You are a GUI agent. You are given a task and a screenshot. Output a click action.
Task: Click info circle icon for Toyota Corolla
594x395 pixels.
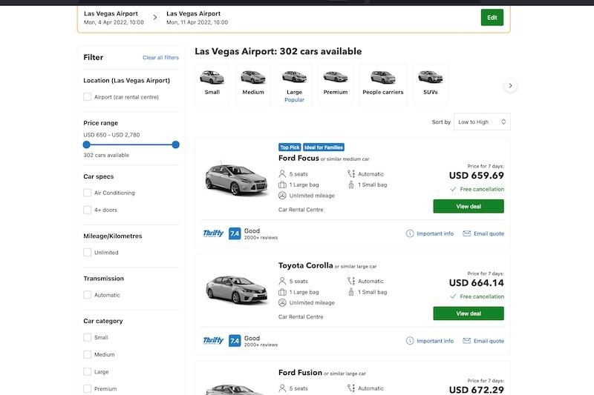coord(410,341)
